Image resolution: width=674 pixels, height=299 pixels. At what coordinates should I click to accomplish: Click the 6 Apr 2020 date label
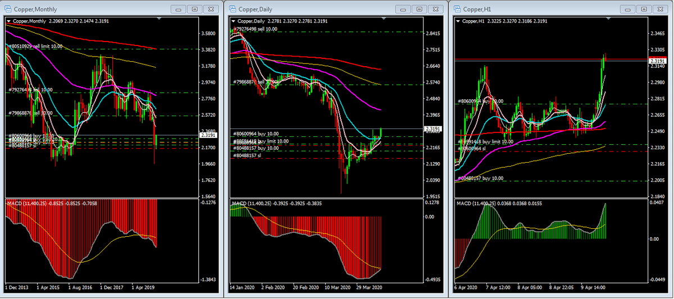[466, 287]
